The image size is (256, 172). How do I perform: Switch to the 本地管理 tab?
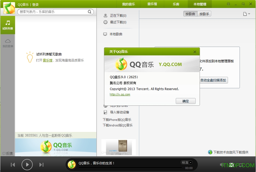pos(200,4)
